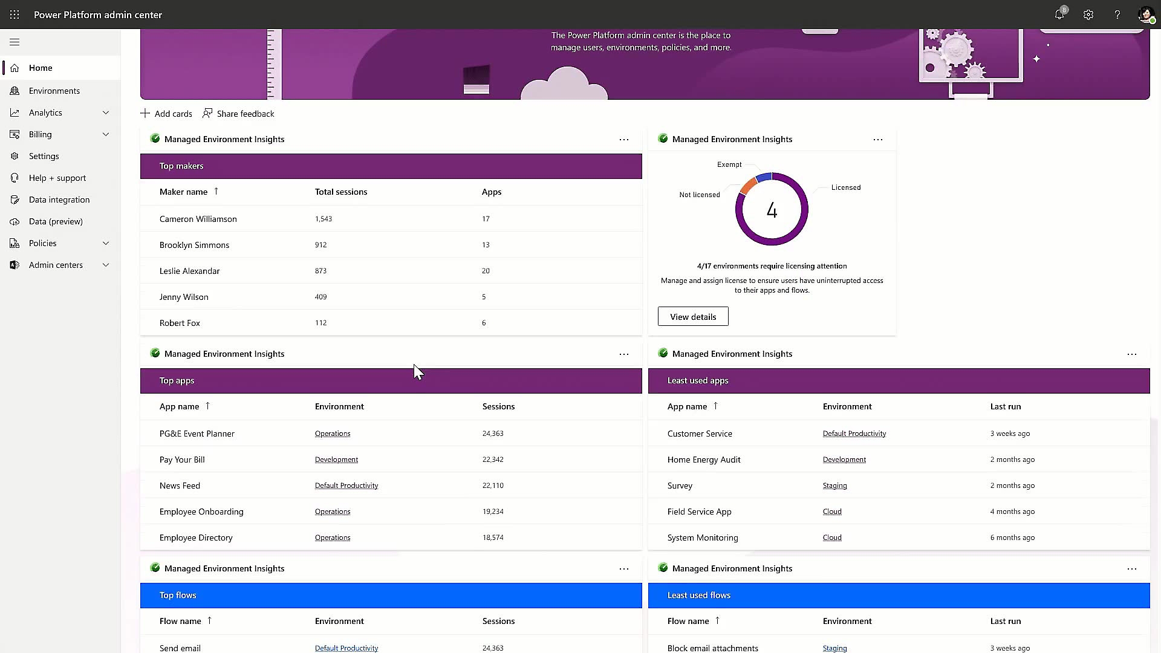Open the Development environment link

(336, 460)
